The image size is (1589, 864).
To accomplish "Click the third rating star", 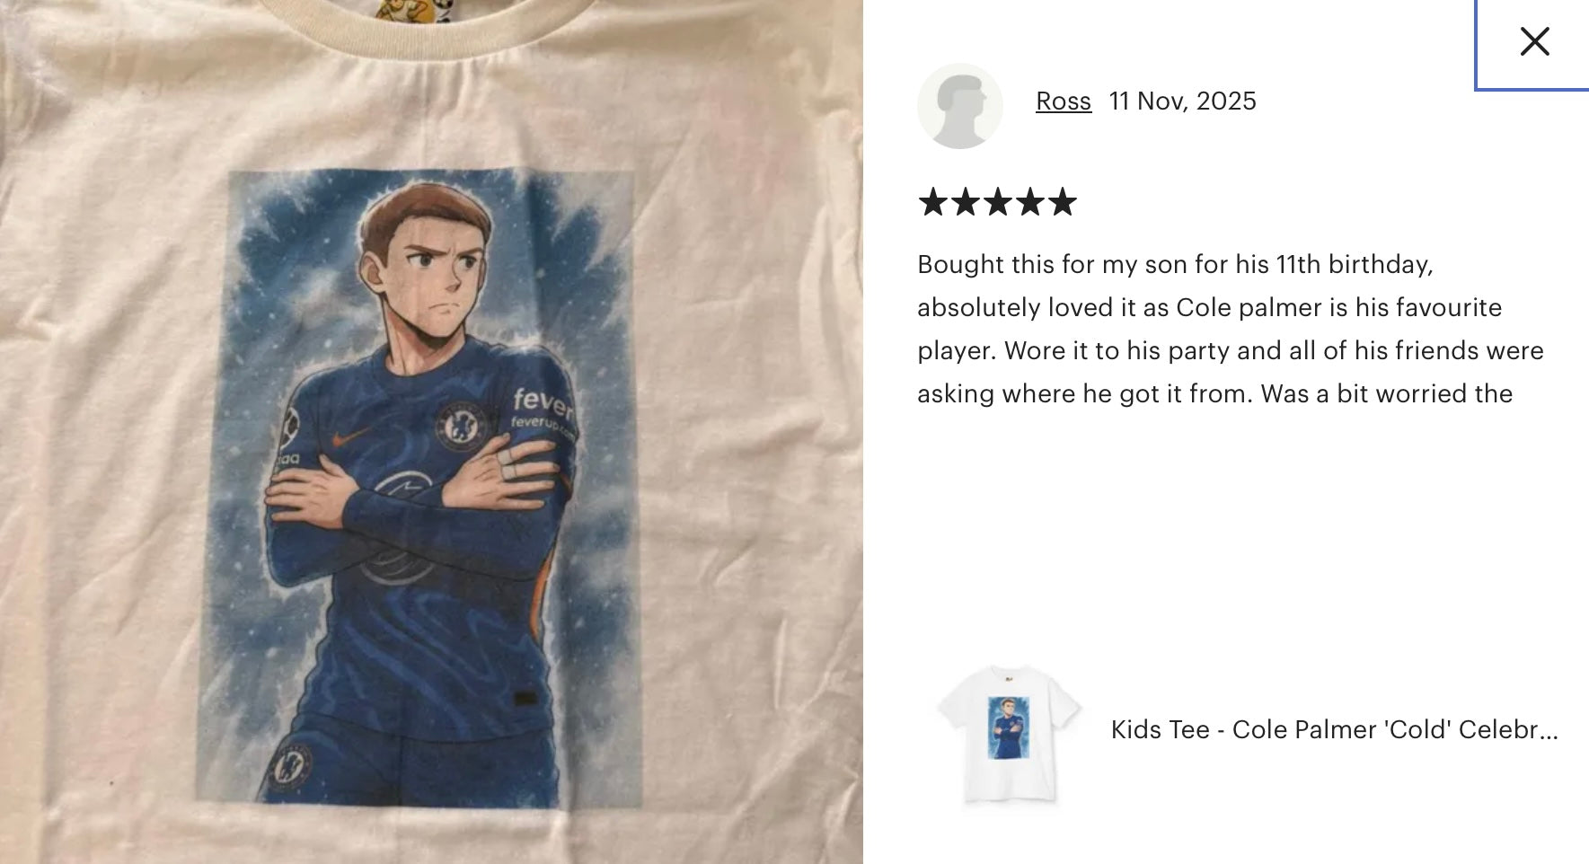I will (998, 202).
